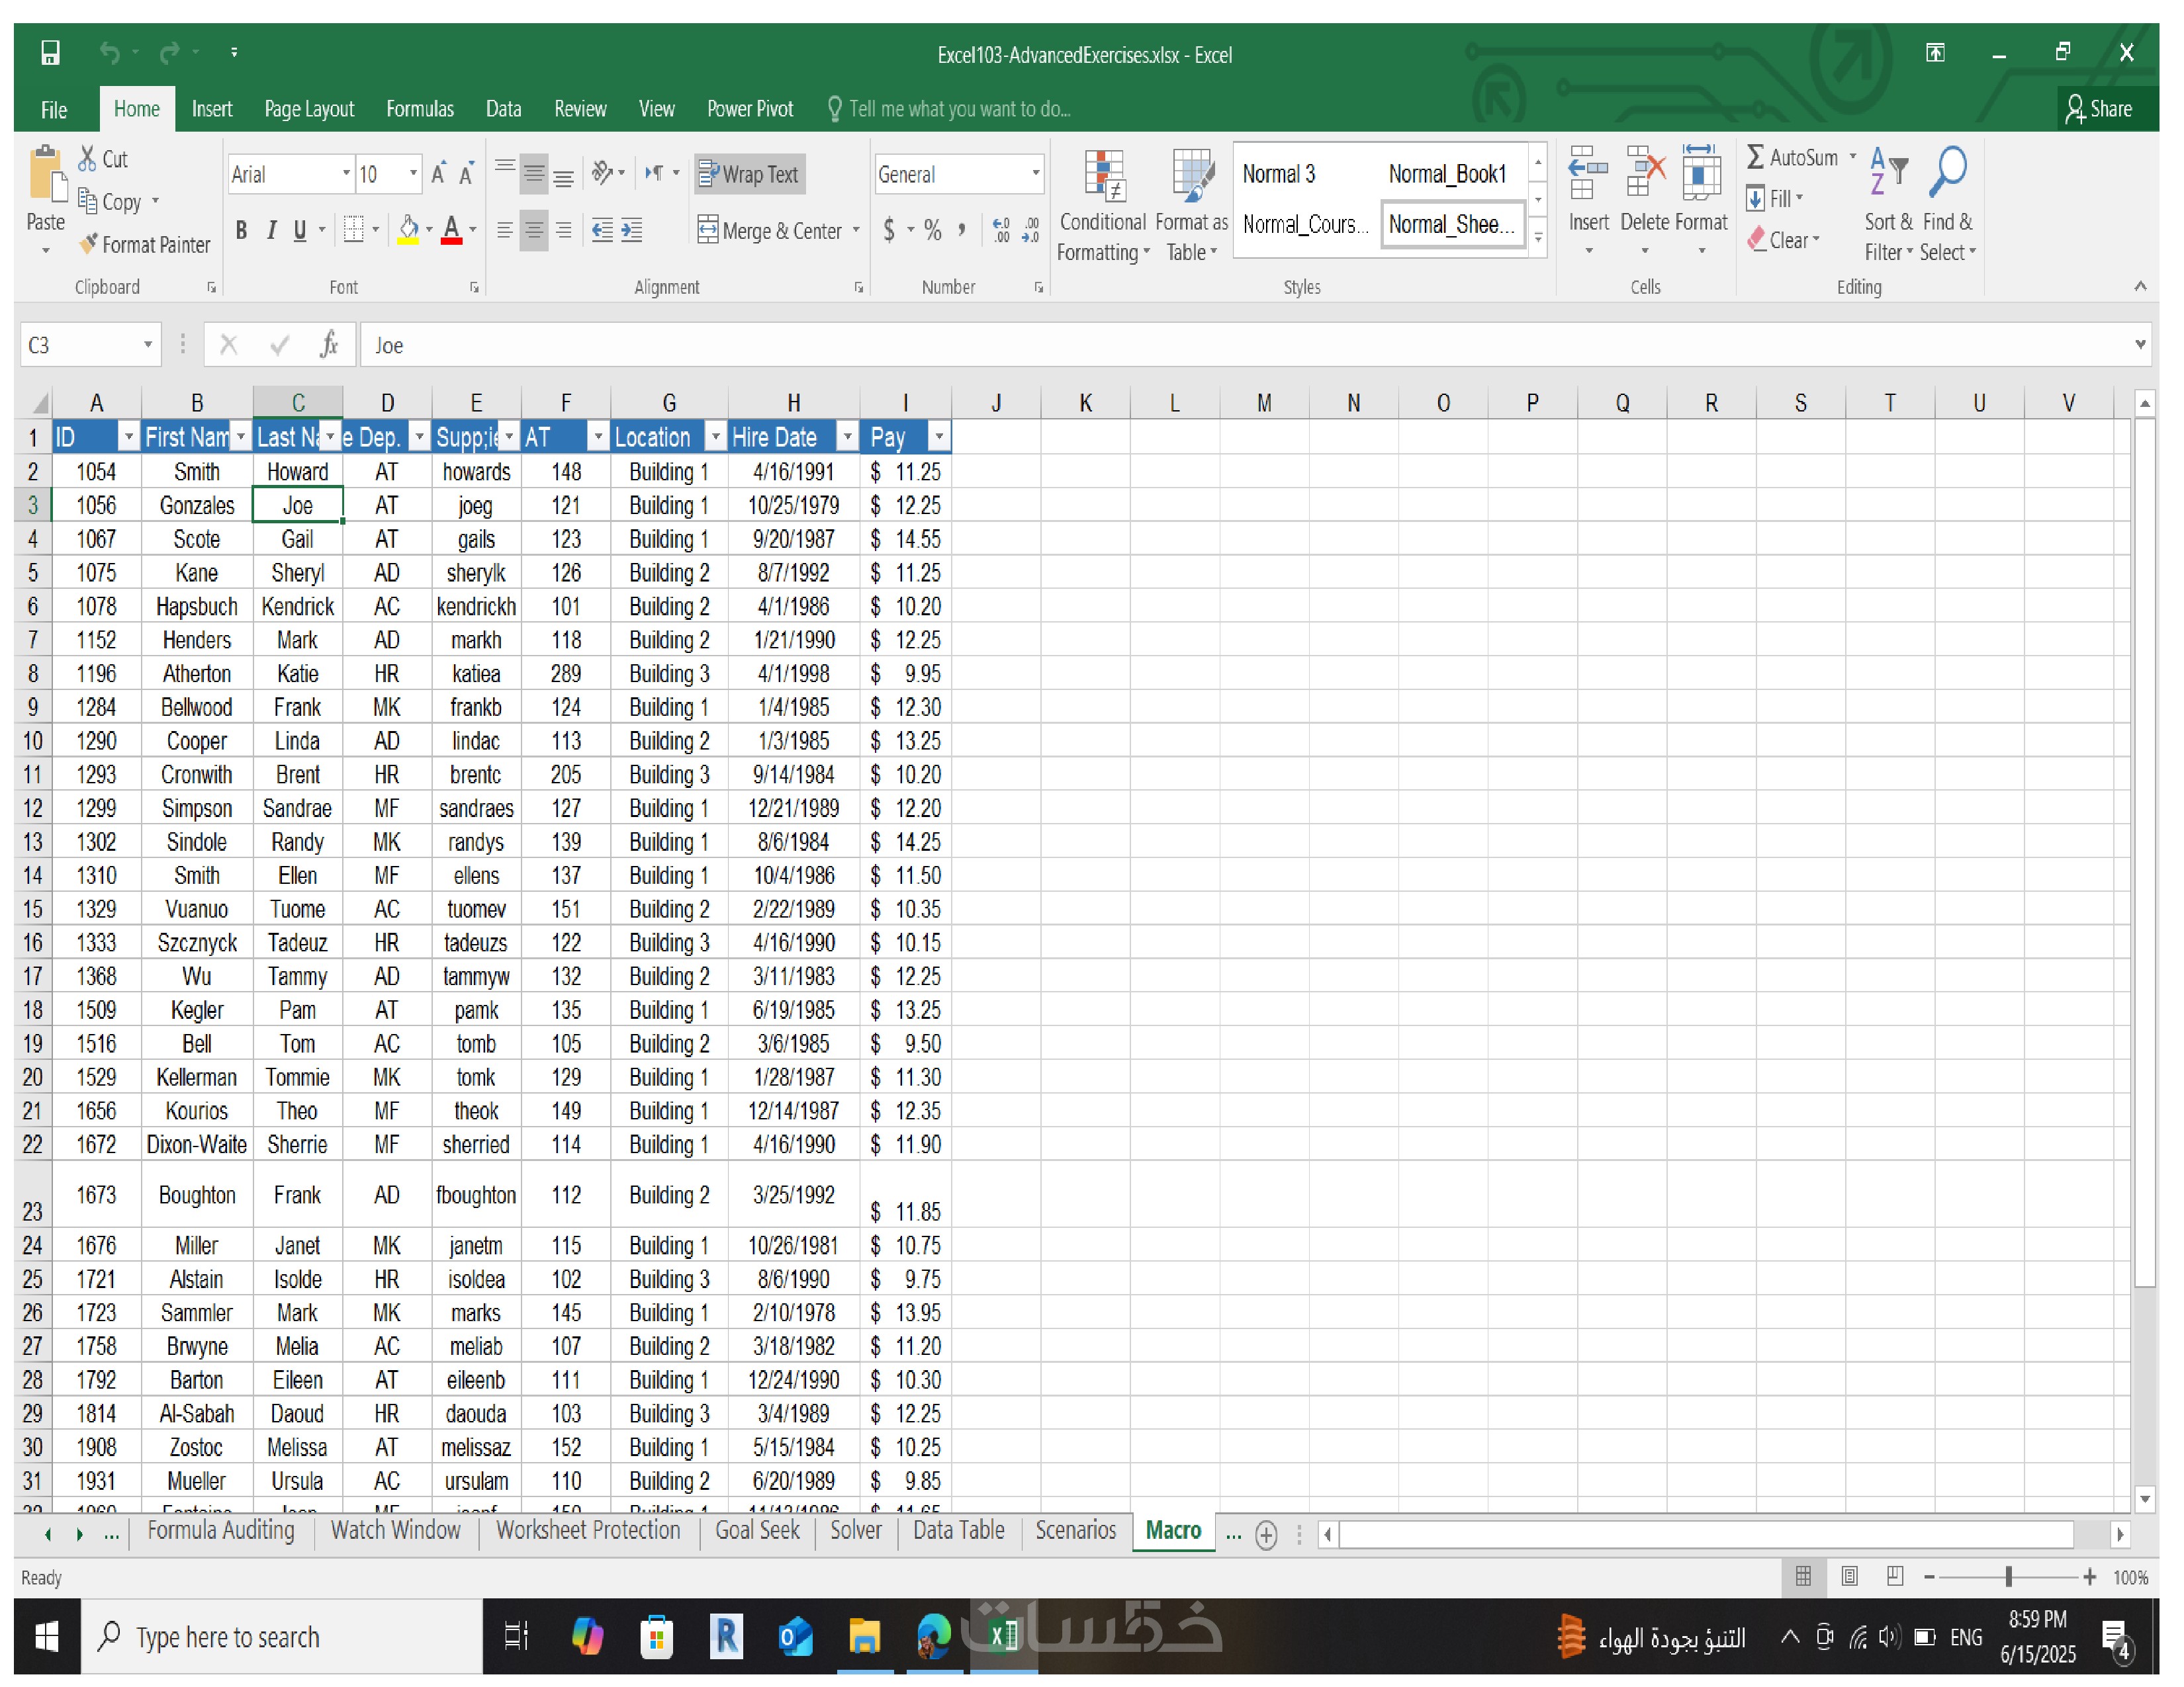Click the Insert Function fx icon
This screenshot has width=2184, height=1687.
tap(328, 345)
